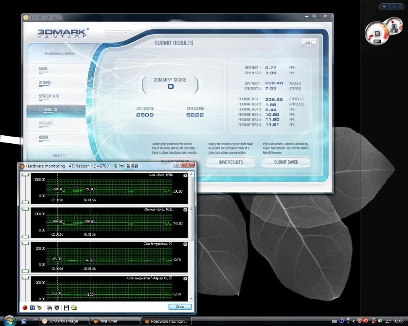
Task: Click the SAVE RESULTS button
Action: click(x=231, y=162)
